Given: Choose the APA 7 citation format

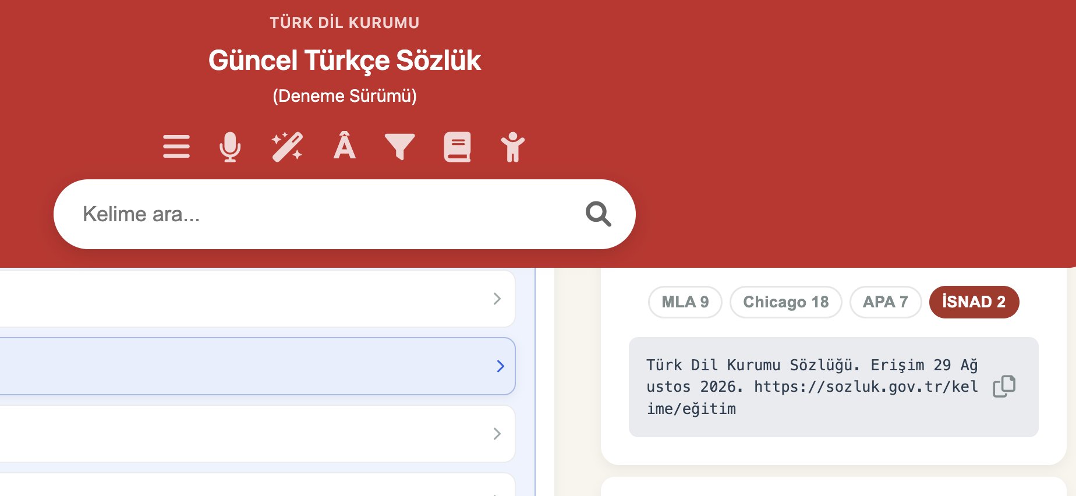Looking at the screenshot, I should click(886, 302).
